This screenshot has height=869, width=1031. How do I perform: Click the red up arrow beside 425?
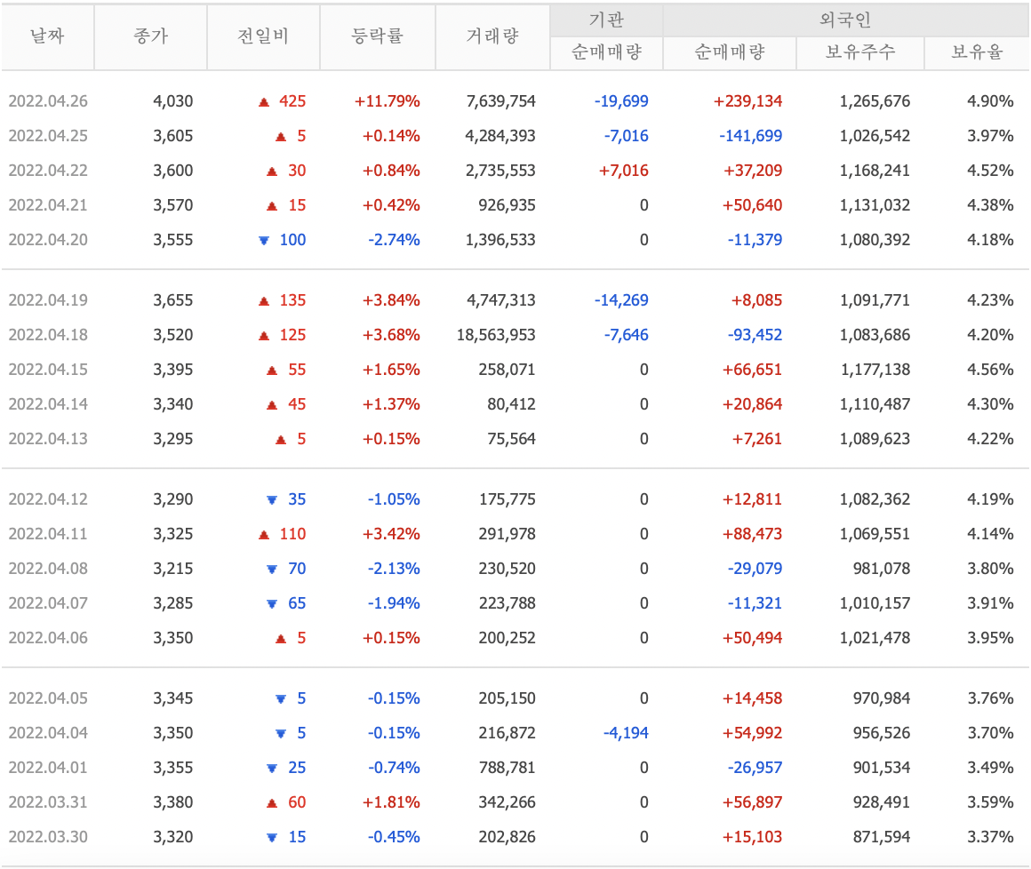point(264,102)
